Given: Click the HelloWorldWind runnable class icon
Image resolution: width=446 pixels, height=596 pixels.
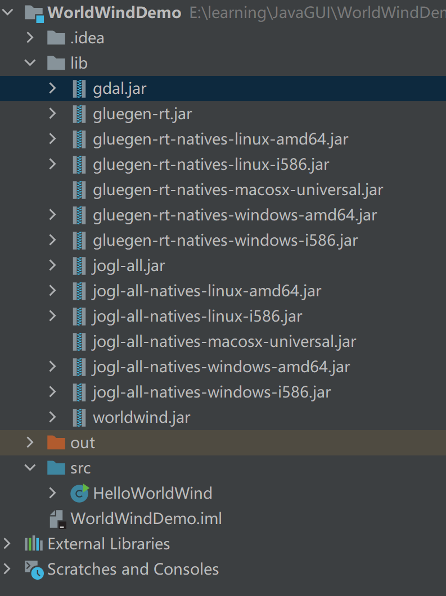Looking at the screenshot, I should tap(79, 493).
